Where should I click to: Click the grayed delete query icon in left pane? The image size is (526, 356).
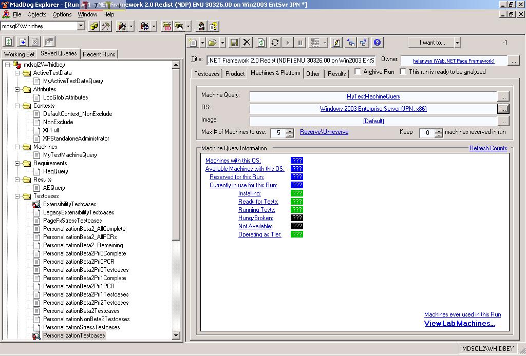[35, 42]
